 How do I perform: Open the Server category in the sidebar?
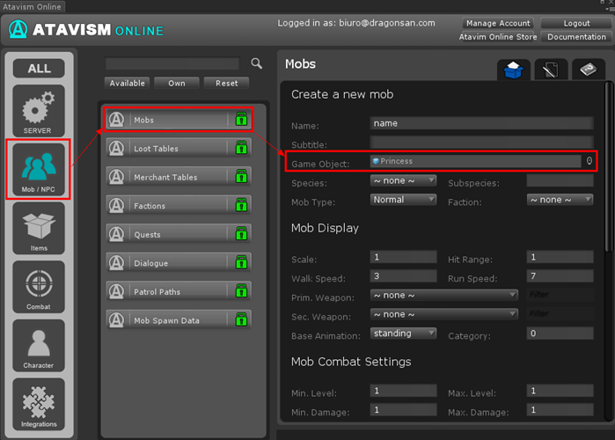tap(38, 111)
